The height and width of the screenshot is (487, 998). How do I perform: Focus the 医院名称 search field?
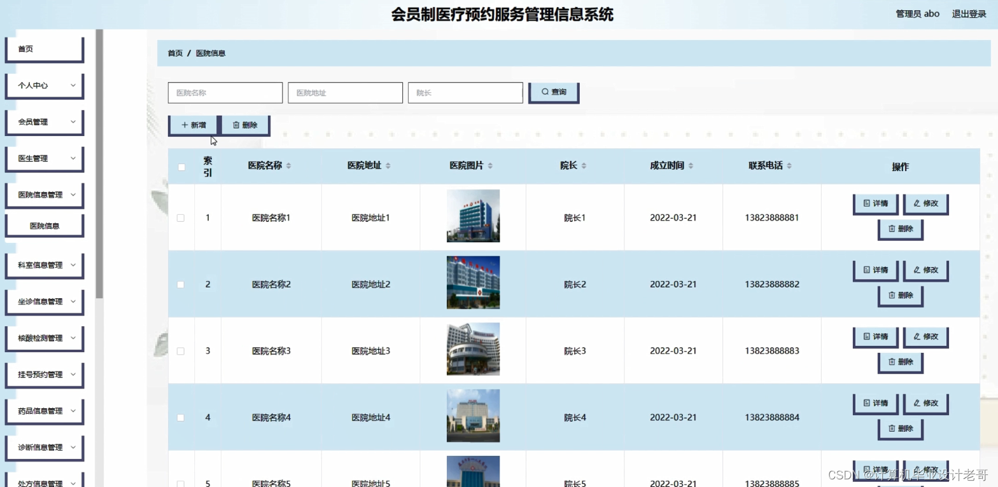coord(225,93)
